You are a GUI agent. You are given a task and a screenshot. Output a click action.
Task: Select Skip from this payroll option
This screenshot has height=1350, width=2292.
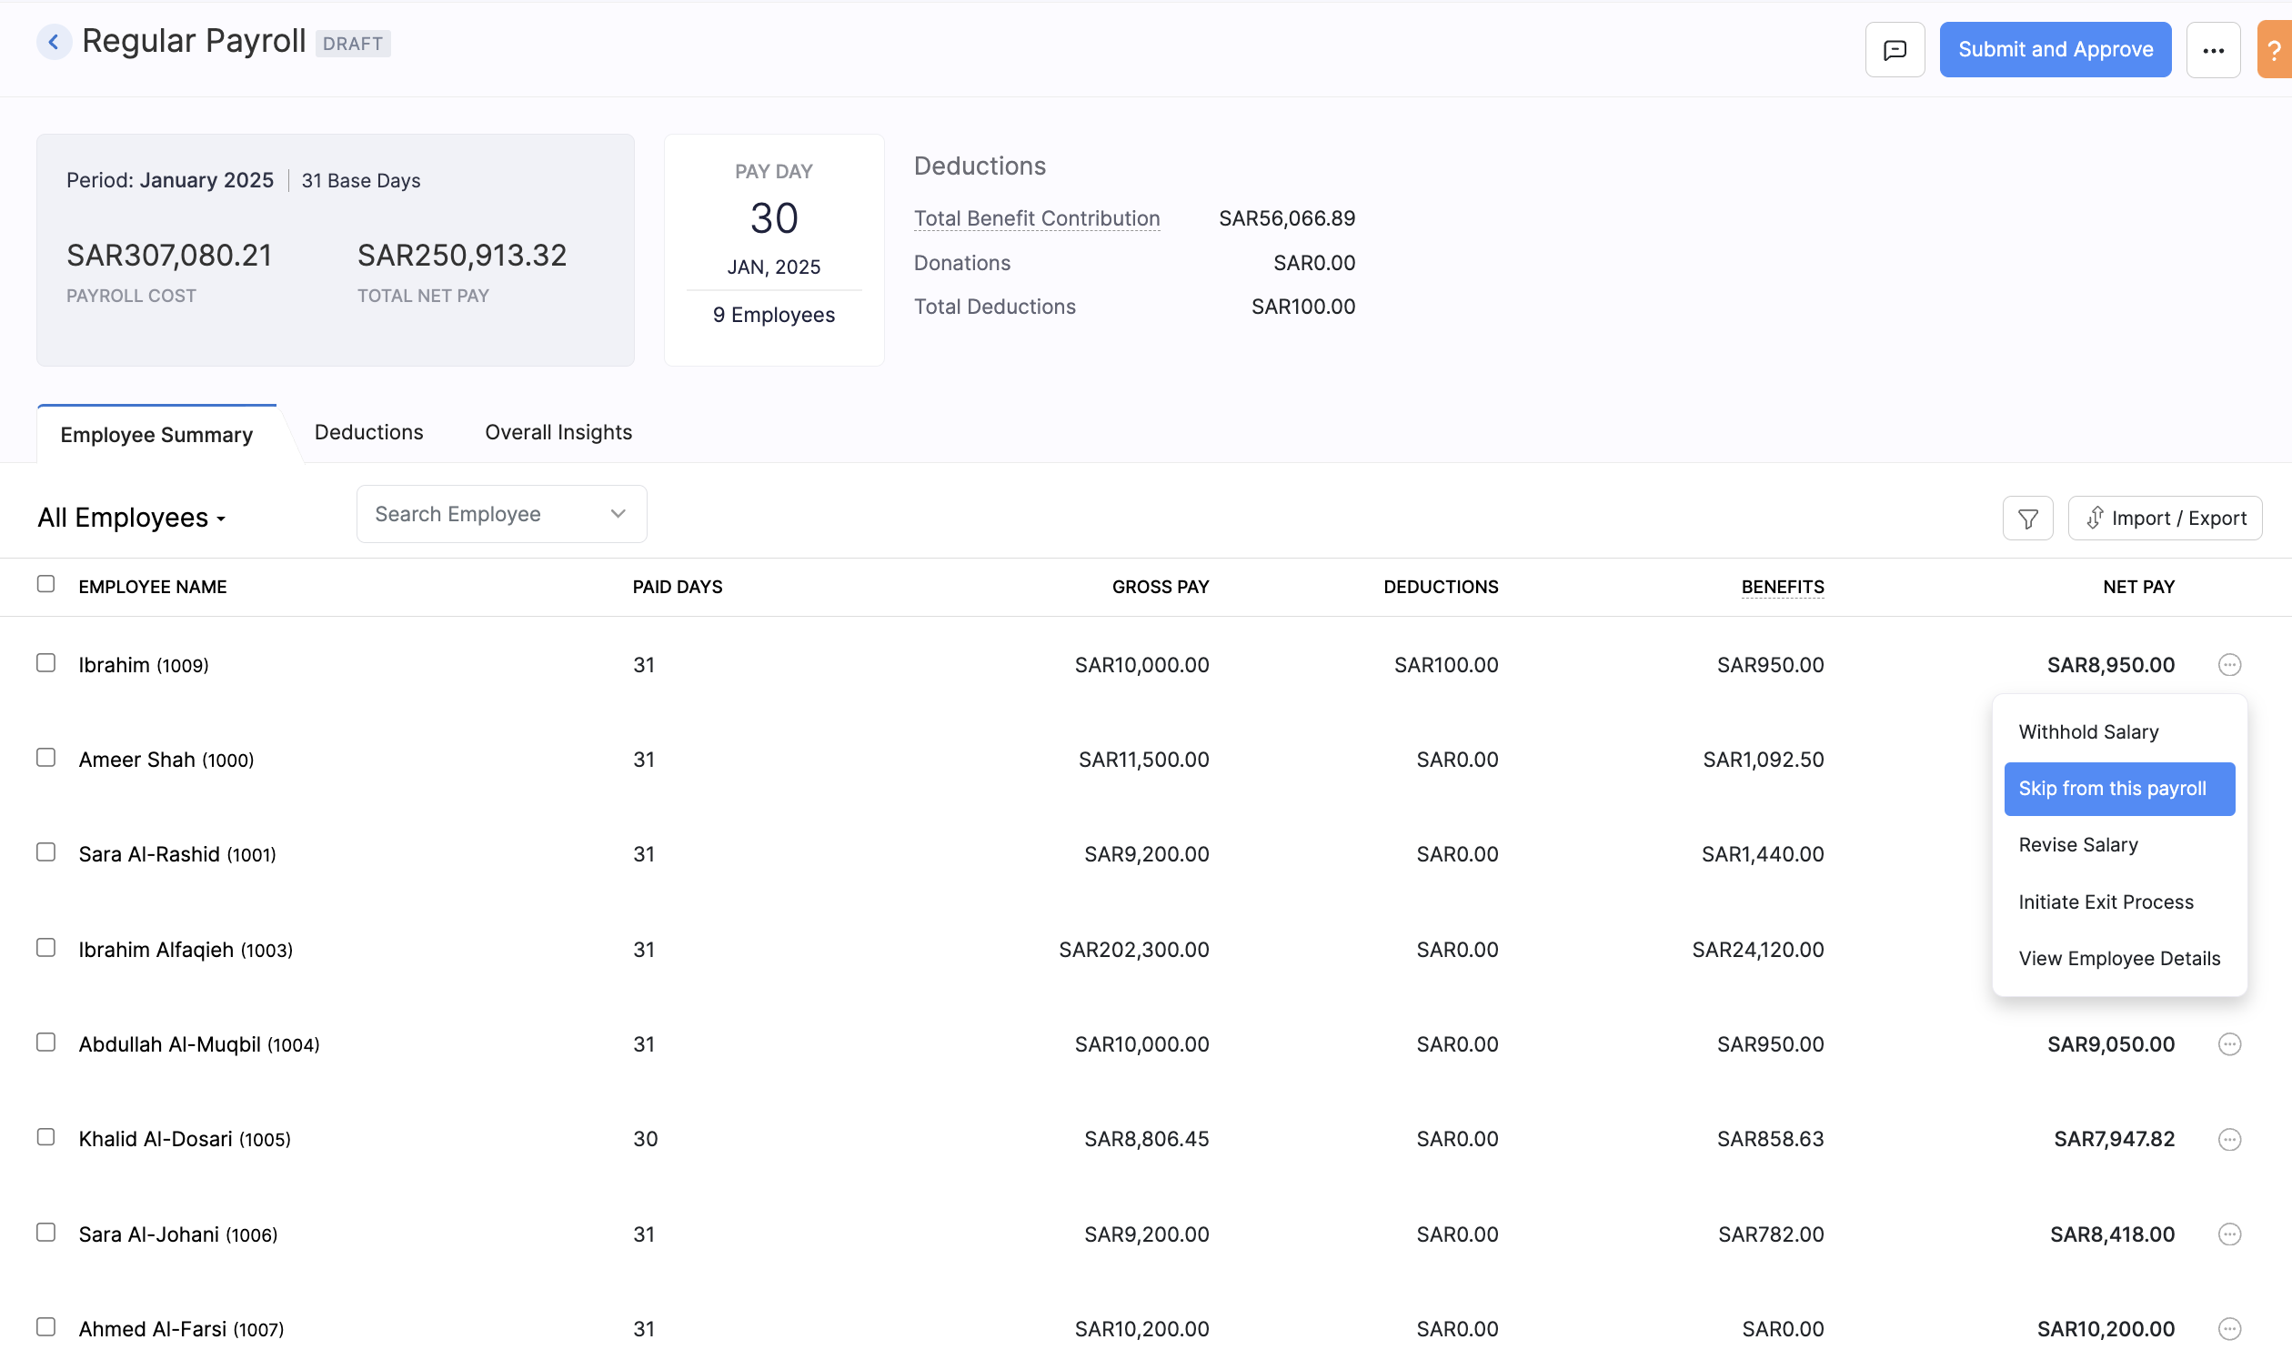[2112, 788]
